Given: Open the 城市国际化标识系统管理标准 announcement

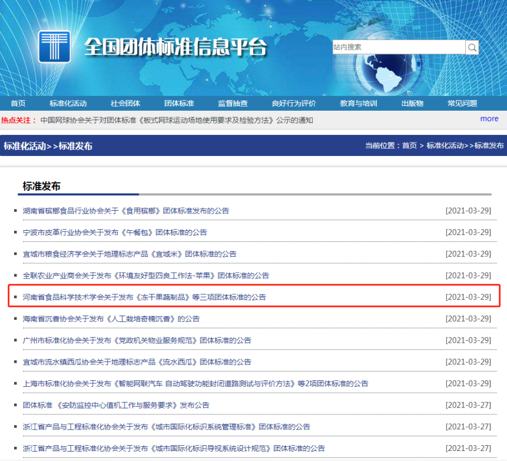Looking at the screenshot, I should 167,427.
